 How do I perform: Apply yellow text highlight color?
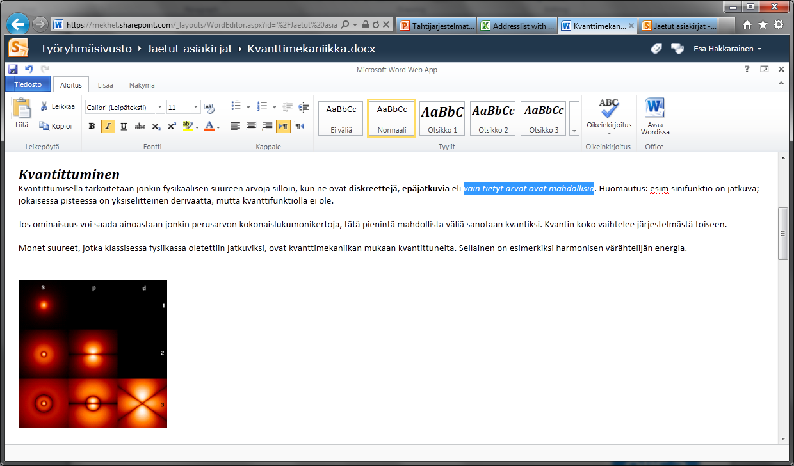click(x=188, y=126)
